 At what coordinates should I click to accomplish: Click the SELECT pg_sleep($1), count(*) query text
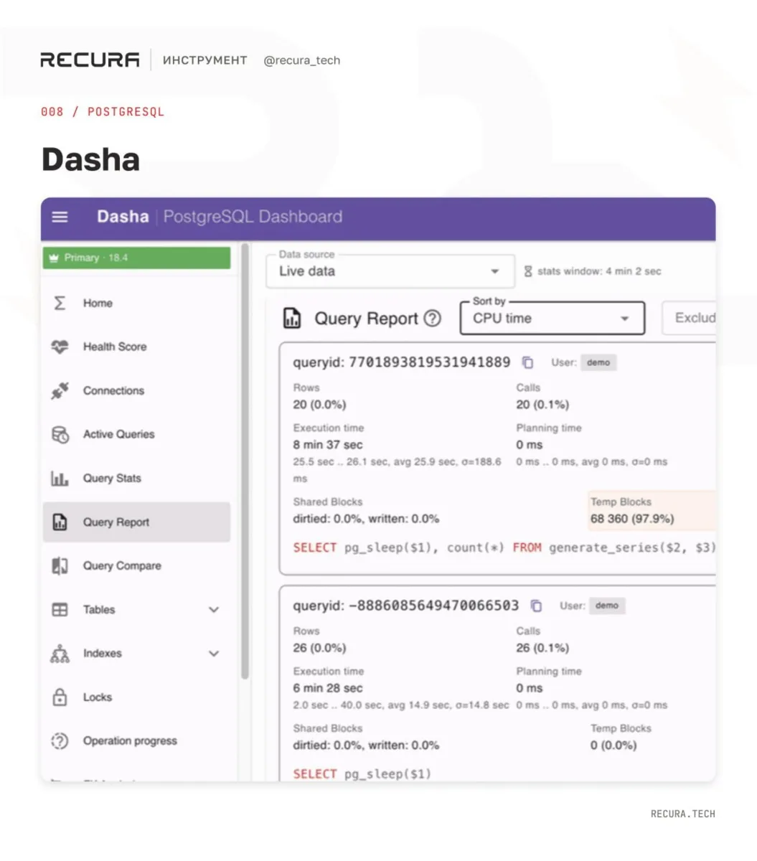pyautogui.click(x=504, y=547)
